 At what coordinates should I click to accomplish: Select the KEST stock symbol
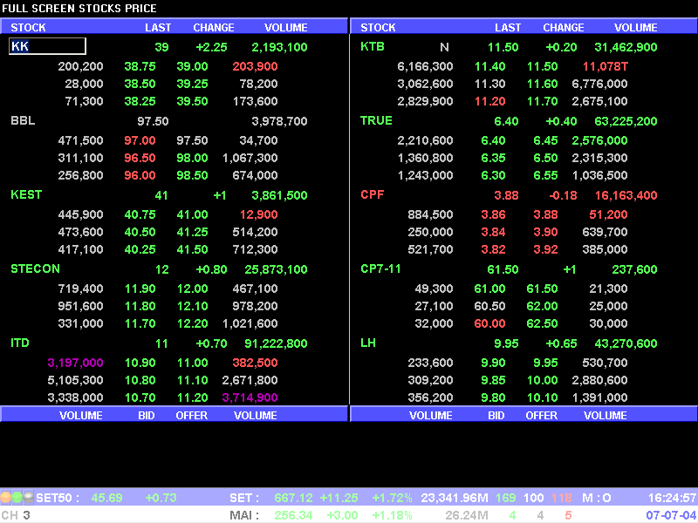tap(26, 194)
